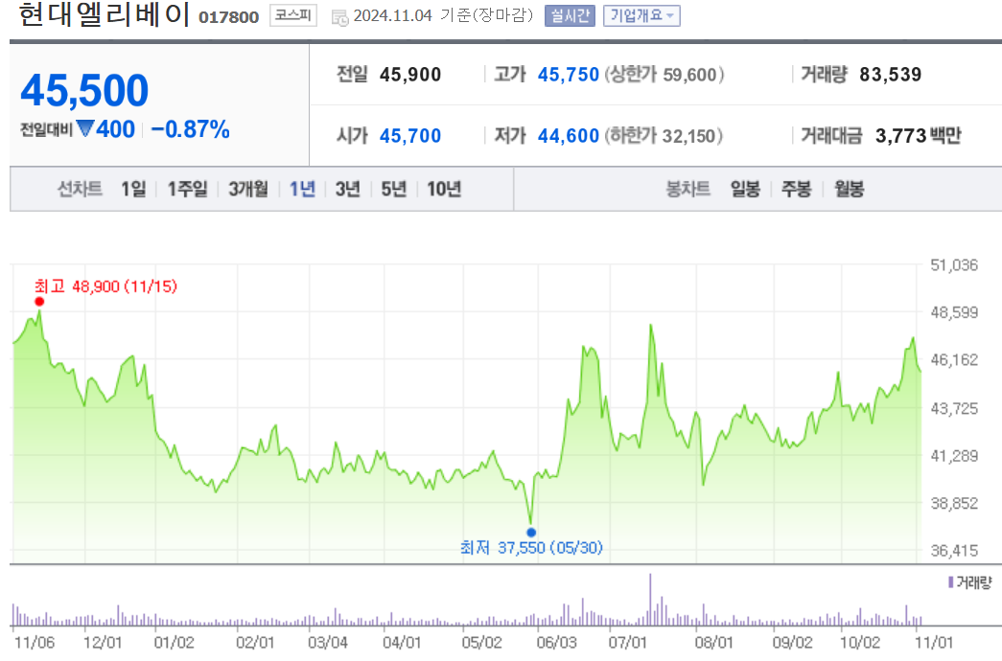This screenshot has width=1002, height=661.
Task: Click the 저가 value 44,600
Action: (x=568, y=136)
